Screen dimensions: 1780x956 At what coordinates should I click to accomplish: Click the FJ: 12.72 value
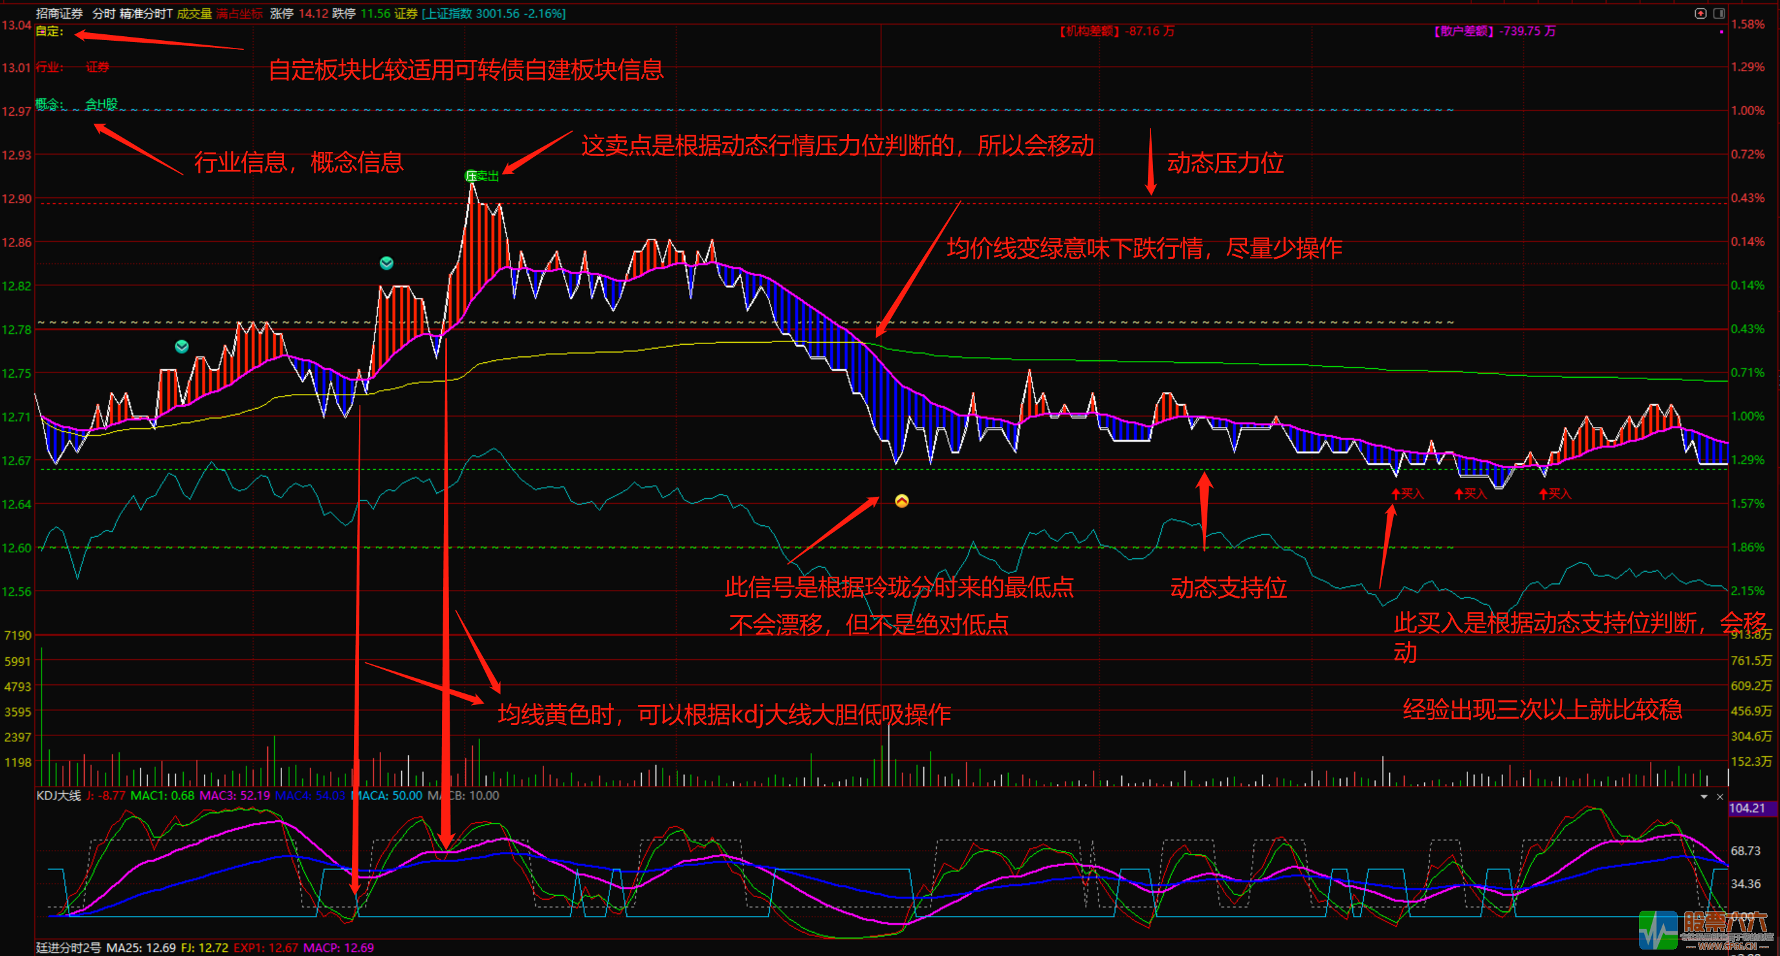[204, 948]
